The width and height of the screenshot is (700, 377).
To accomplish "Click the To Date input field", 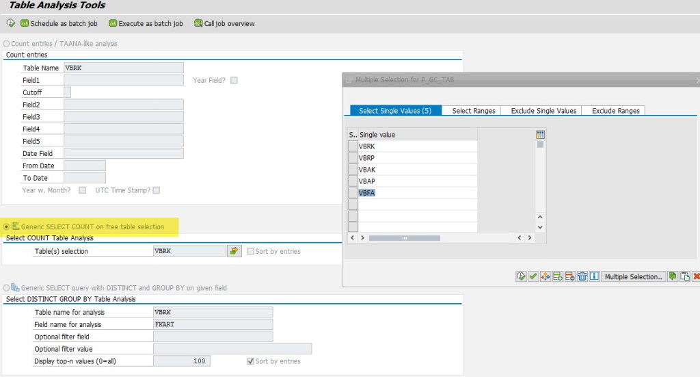I will coord(85,178).
